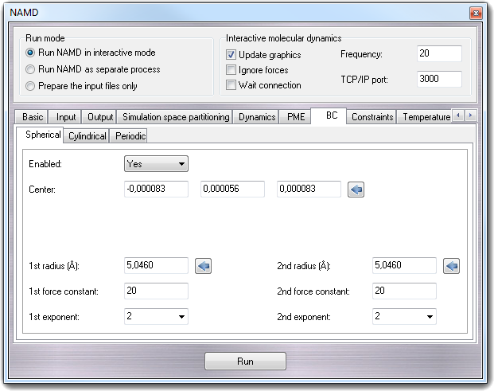The image size is (494, 391).
Task: Open the Simulation space partitioning tab
Action: 176,117
